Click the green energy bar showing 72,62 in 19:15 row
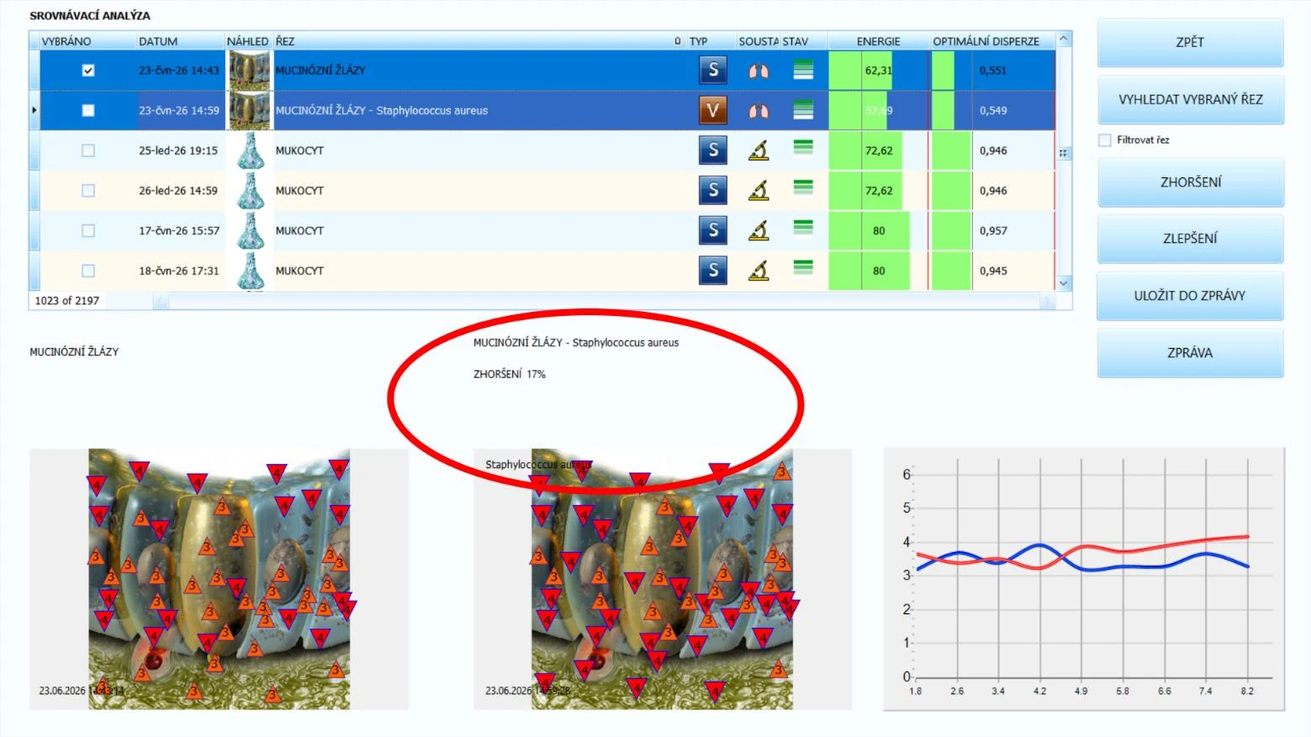Screen dimensions: 1311x737 (865, 150)
